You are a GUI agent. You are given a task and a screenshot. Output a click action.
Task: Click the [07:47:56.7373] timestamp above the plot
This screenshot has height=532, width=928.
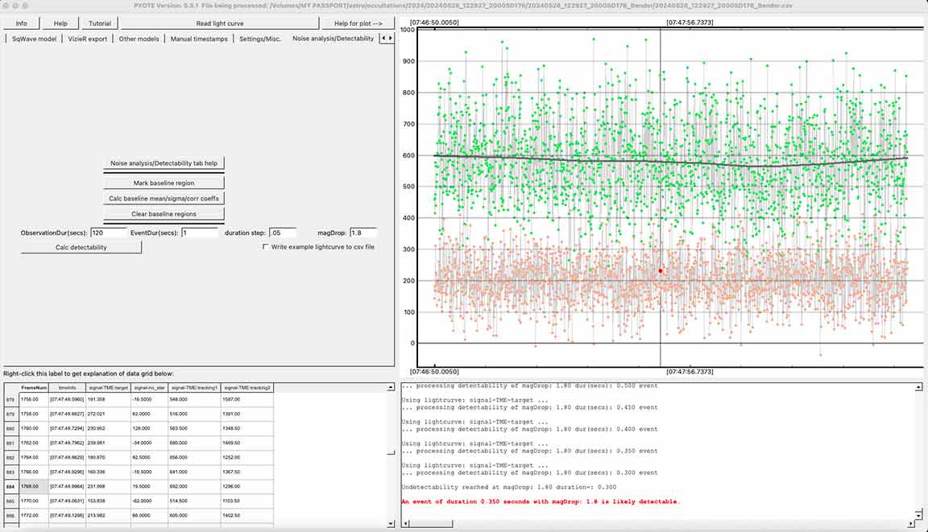[690, 23]
